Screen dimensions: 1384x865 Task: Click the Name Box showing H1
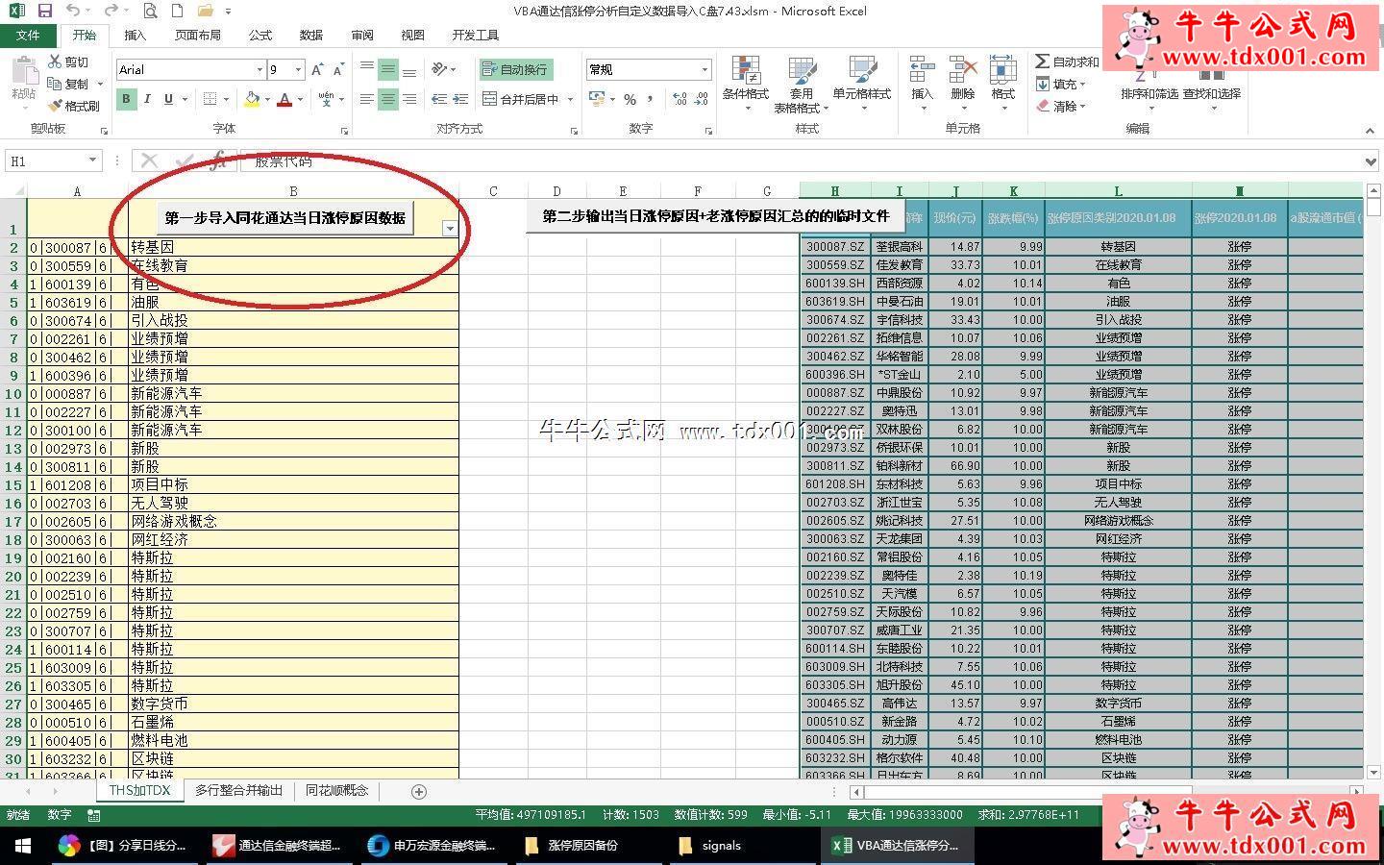[x=53, y=161]
